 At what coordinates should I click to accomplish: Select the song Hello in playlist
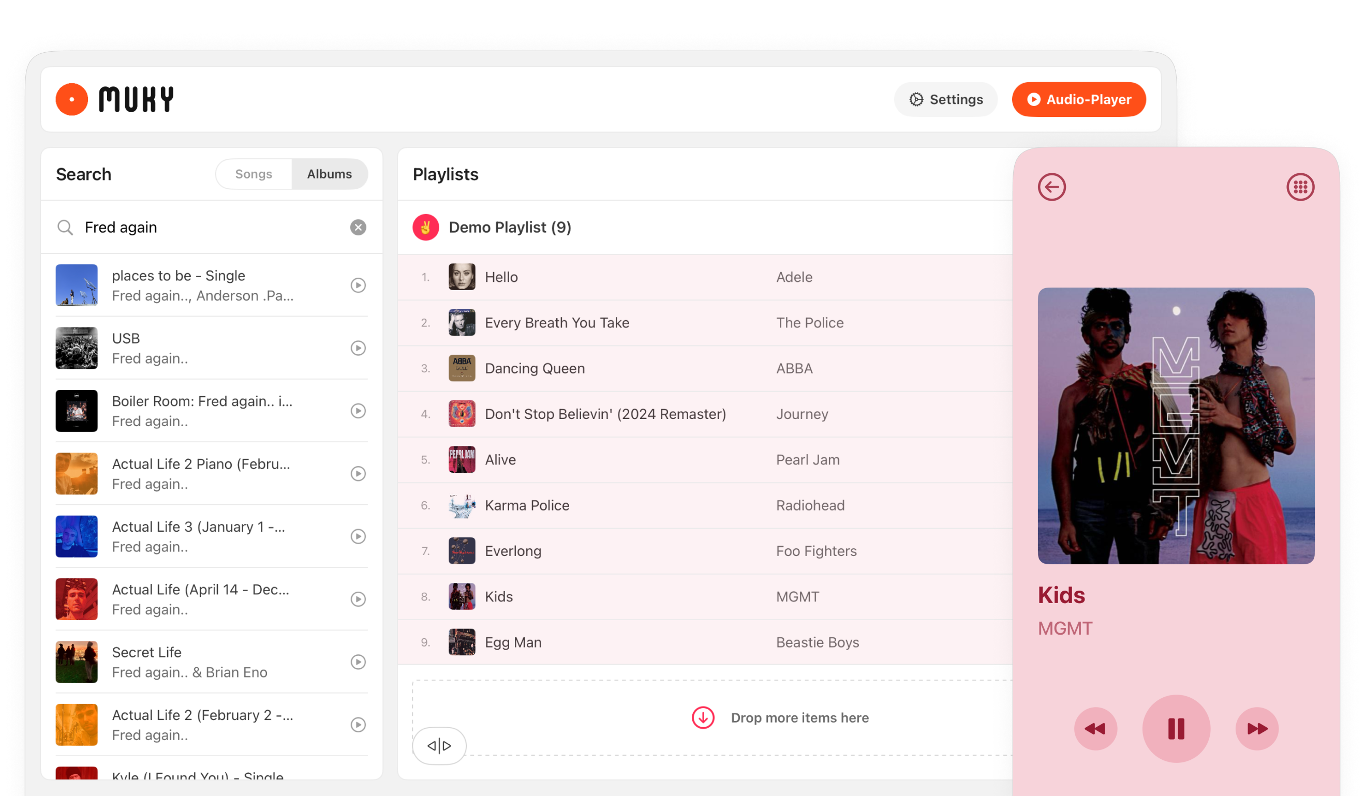tap(705, 277)
